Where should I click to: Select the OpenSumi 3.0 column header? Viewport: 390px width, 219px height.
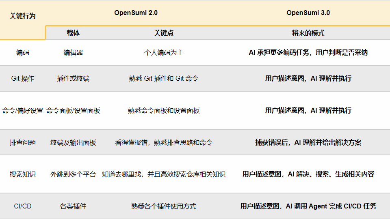308,13
